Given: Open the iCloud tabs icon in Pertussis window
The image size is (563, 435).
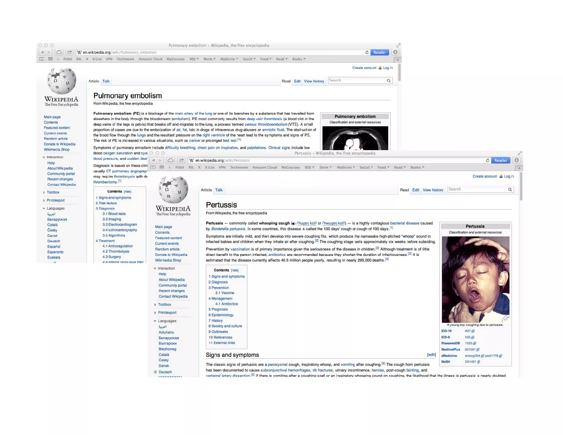Looking at the screenshot, I should 170,160.
